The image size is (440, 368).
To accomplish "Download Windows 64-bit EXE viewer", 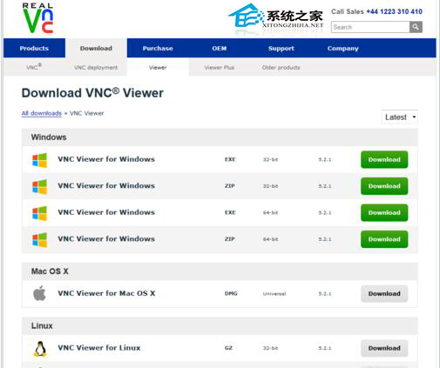I will [384, 212].
